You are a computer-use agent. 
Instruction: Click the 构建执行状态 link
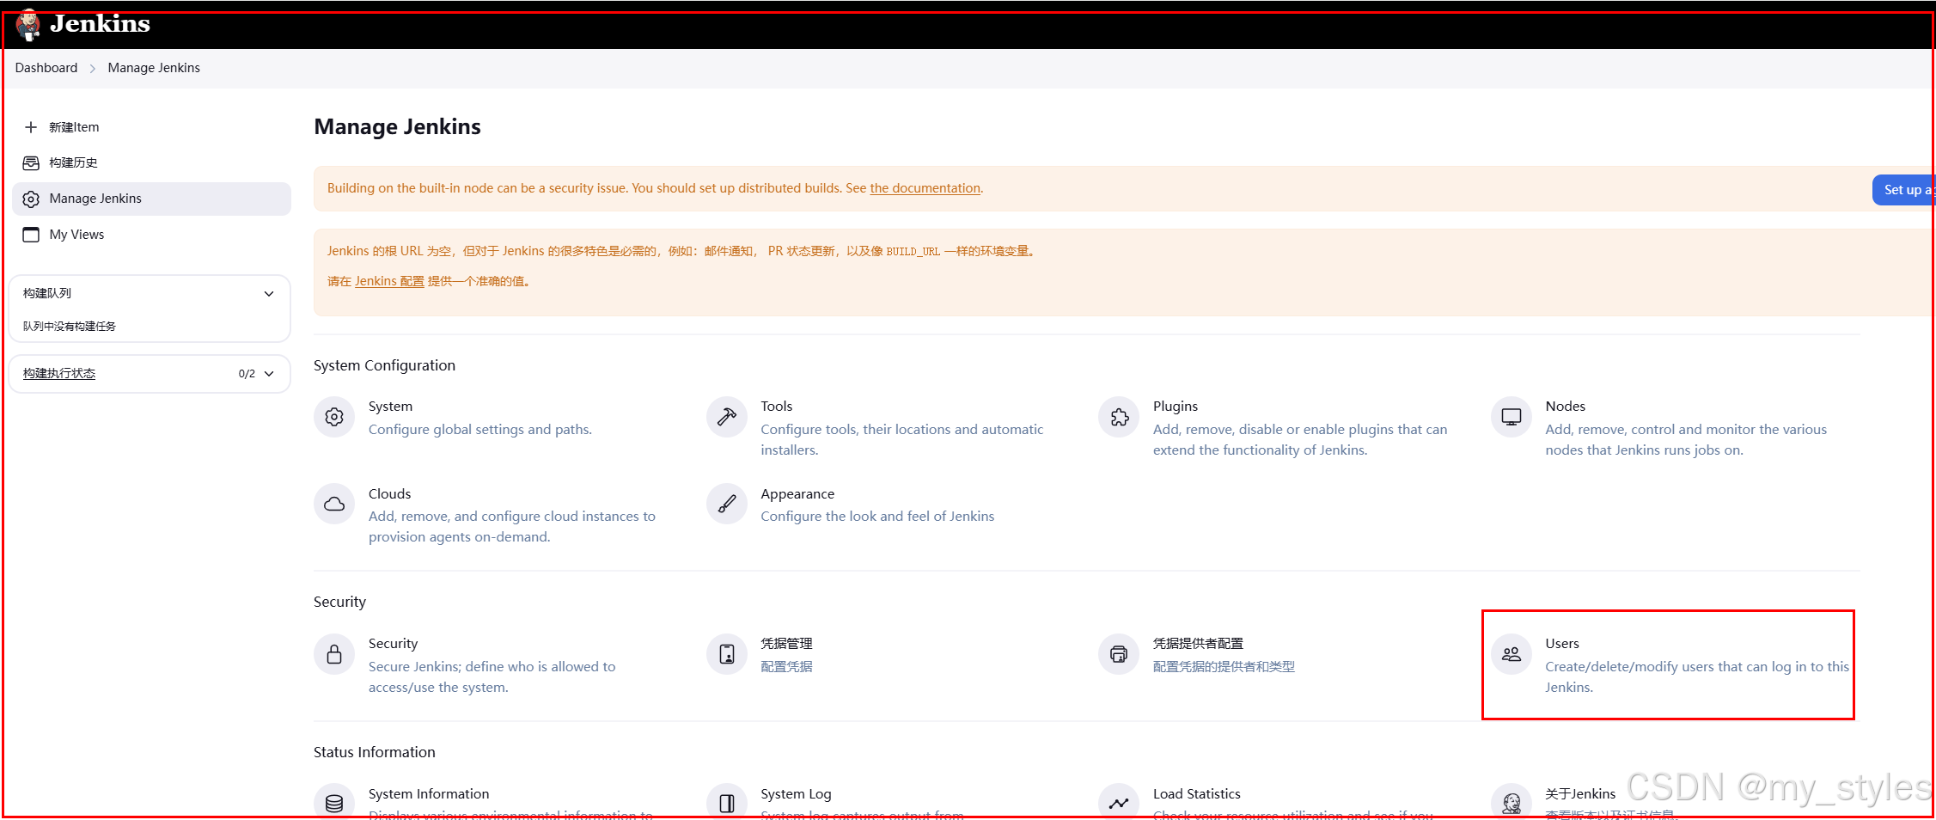[x=59, y=374]
